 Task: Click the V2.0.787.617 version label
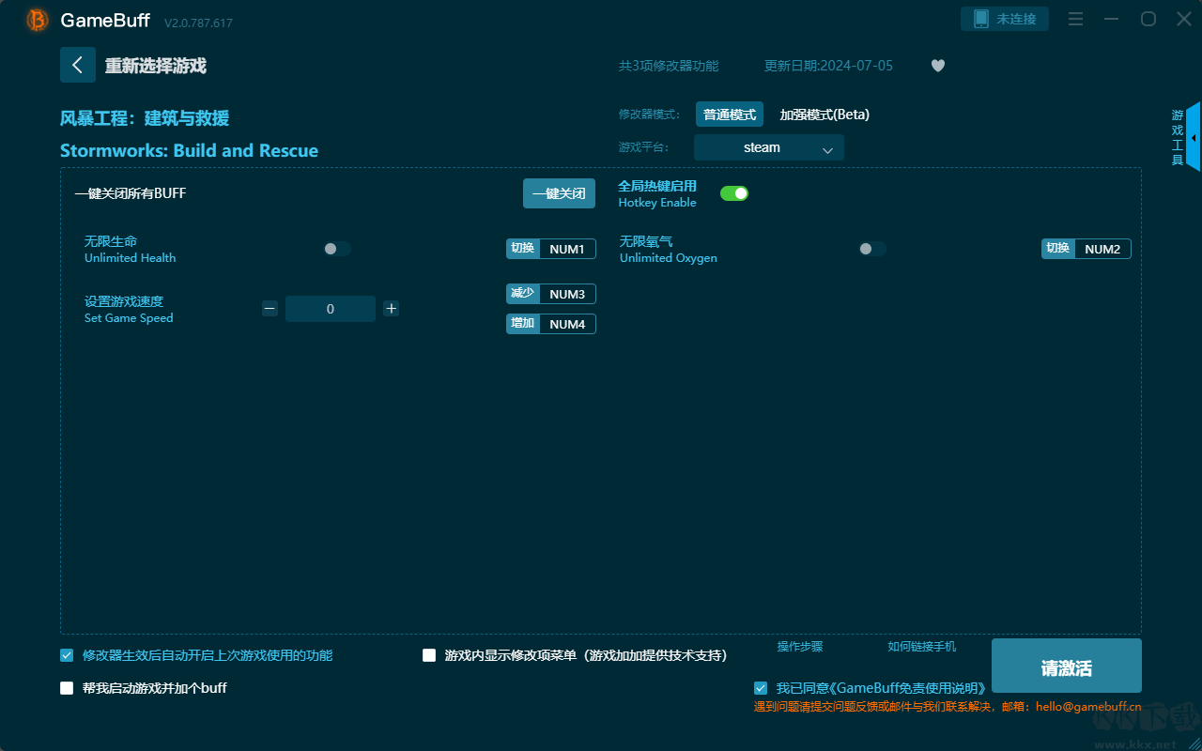(198, 23)
